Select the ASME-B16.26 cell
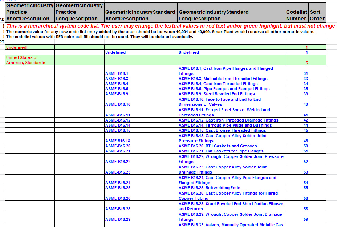The width and height of the screenshot is (337, 227). (x=141, y=196)
